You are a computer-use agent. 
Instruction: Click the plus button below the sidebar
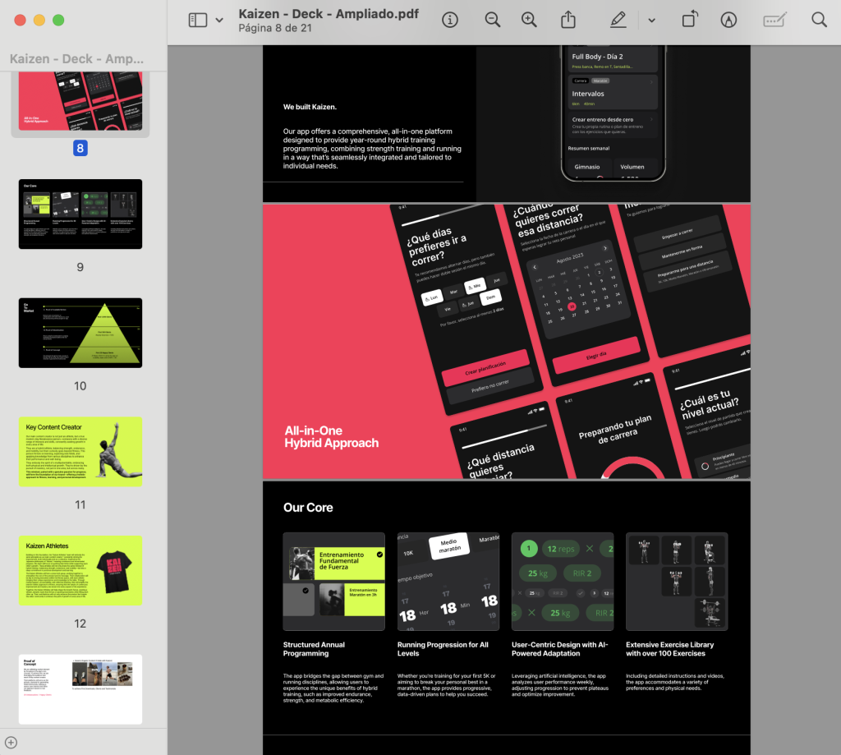coord(11,743)
